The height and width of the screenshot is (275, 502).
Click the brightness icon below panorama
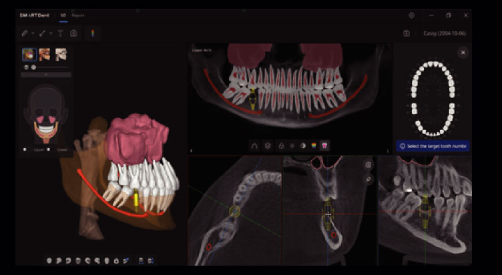point(292,145)
